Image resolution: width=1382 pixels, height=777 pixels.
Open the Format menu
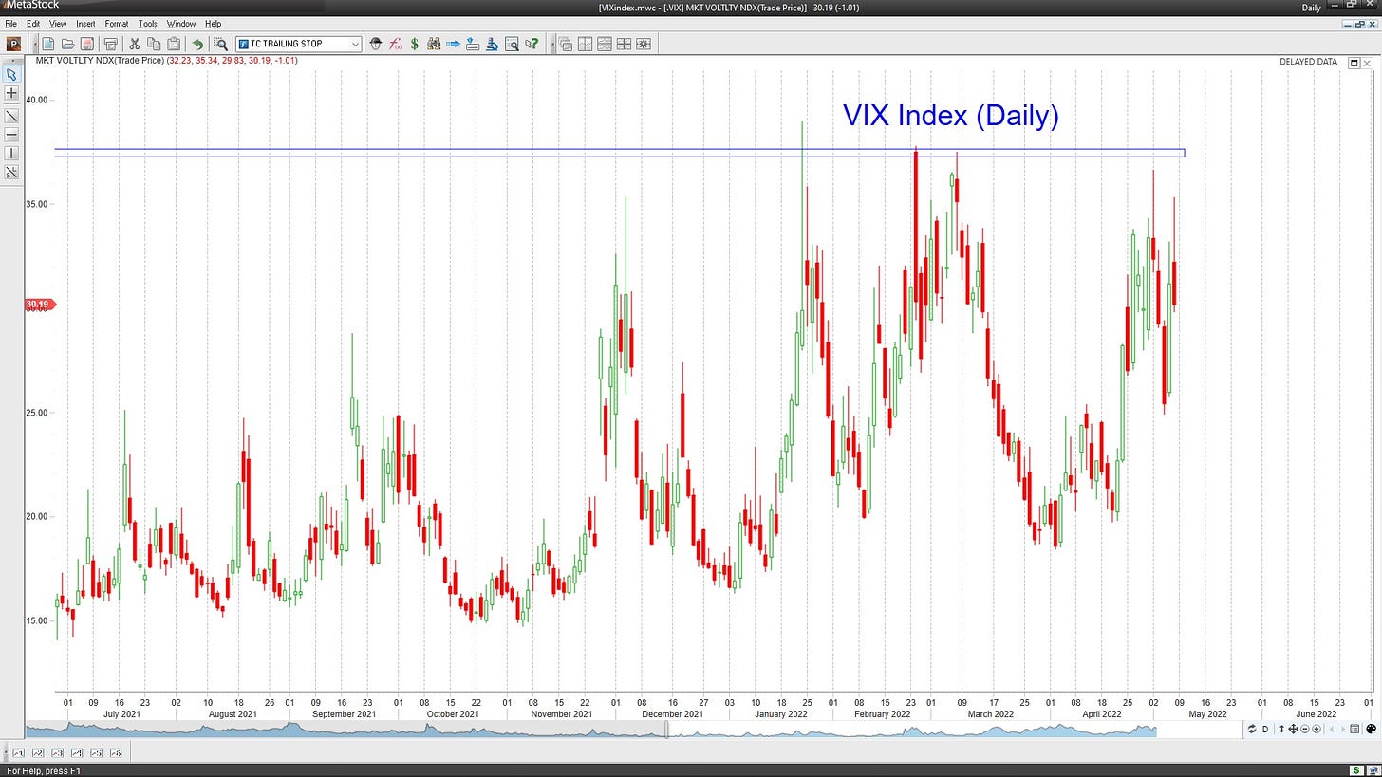tap(117, 24)
